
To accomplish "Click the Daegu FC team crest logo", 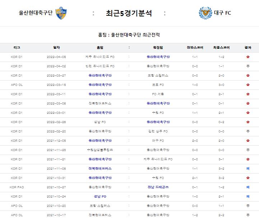I will tap(205, 13).
